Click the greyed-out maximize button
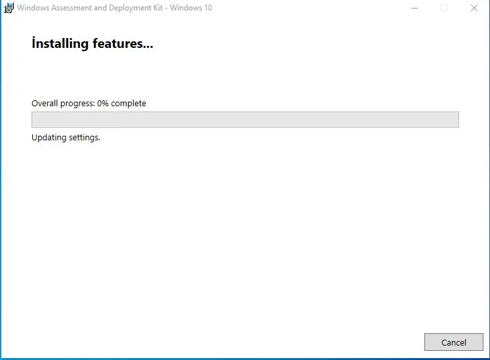Image resolution: width=490 pixels, height=360 pixels. tap(444, 8)
